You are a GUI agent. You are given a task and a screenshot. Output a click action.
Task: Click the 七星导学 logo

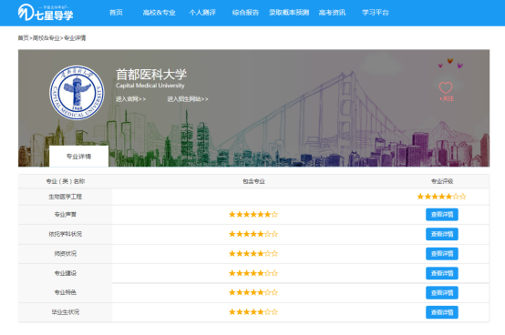[46, 13]
